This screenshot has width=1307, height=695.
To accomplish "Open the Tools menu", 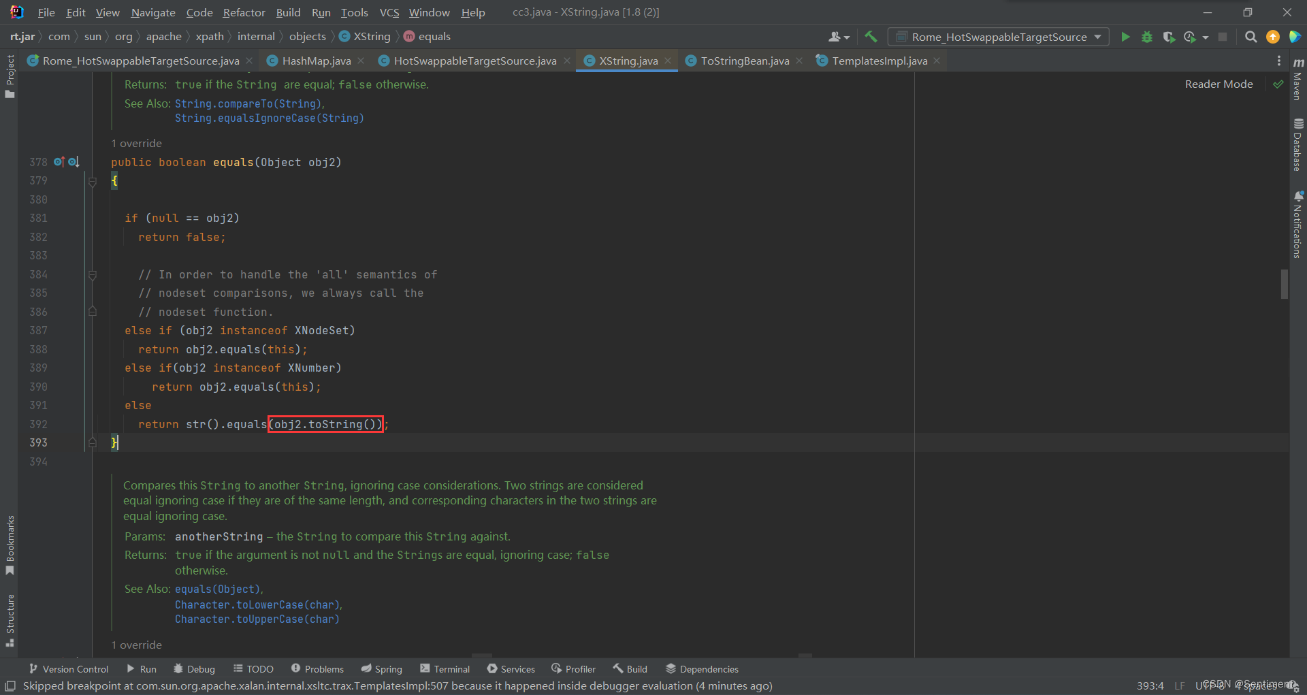I will coord(354,12).
